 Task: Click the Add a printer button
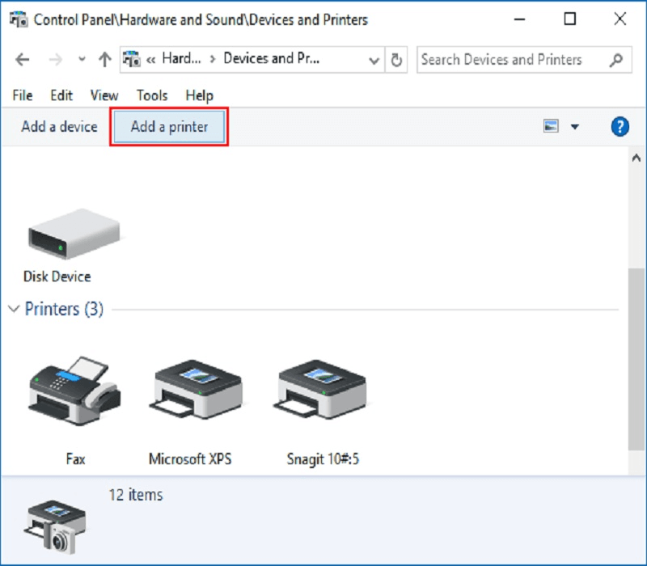point(169,127)
